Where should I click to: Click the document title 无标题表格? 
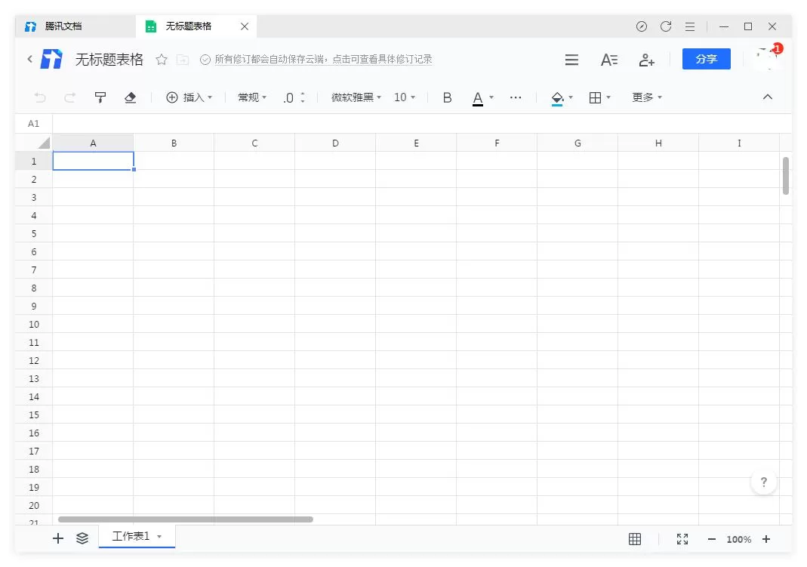tap(109, 59)
